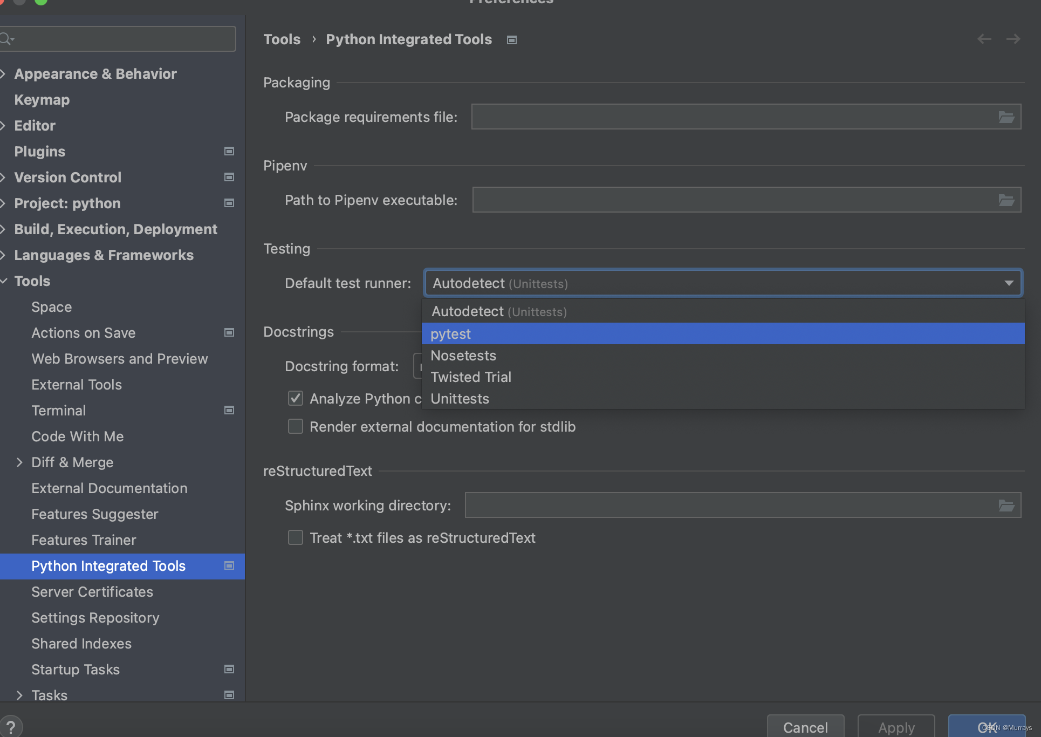Image resolution: width=1041 pixels, height=737 pixels.
Task: Collapse the Default test runner dropdown arrow
Action: point(1009,283)
